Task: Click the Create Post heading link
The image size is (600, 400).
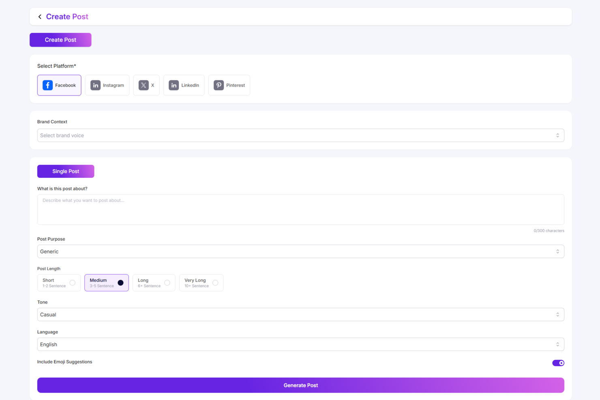Action: tap(67, 17)
